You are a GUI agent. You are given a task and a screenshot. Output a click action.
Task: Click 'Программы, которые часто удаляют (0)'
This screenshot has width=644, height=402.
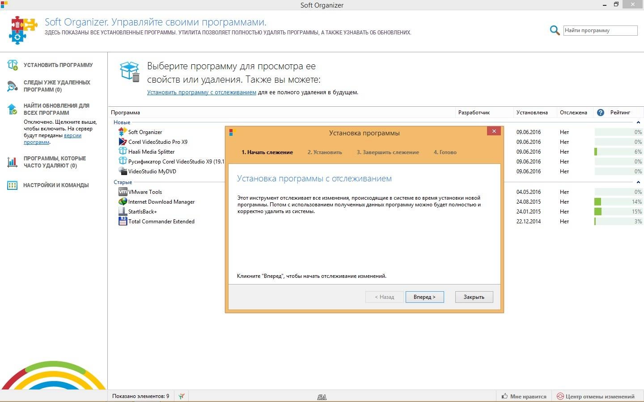pos(55,162)
